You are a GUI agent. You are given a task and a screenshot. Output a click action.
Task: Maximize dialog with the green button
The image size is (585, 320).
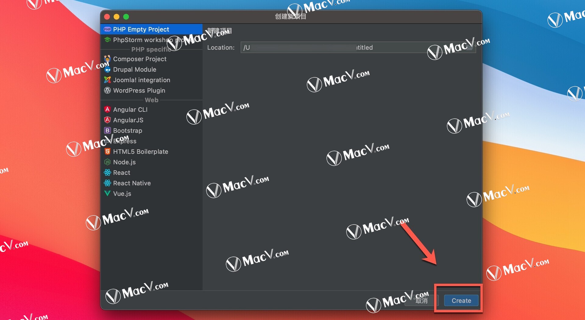[x=126, y=16]
